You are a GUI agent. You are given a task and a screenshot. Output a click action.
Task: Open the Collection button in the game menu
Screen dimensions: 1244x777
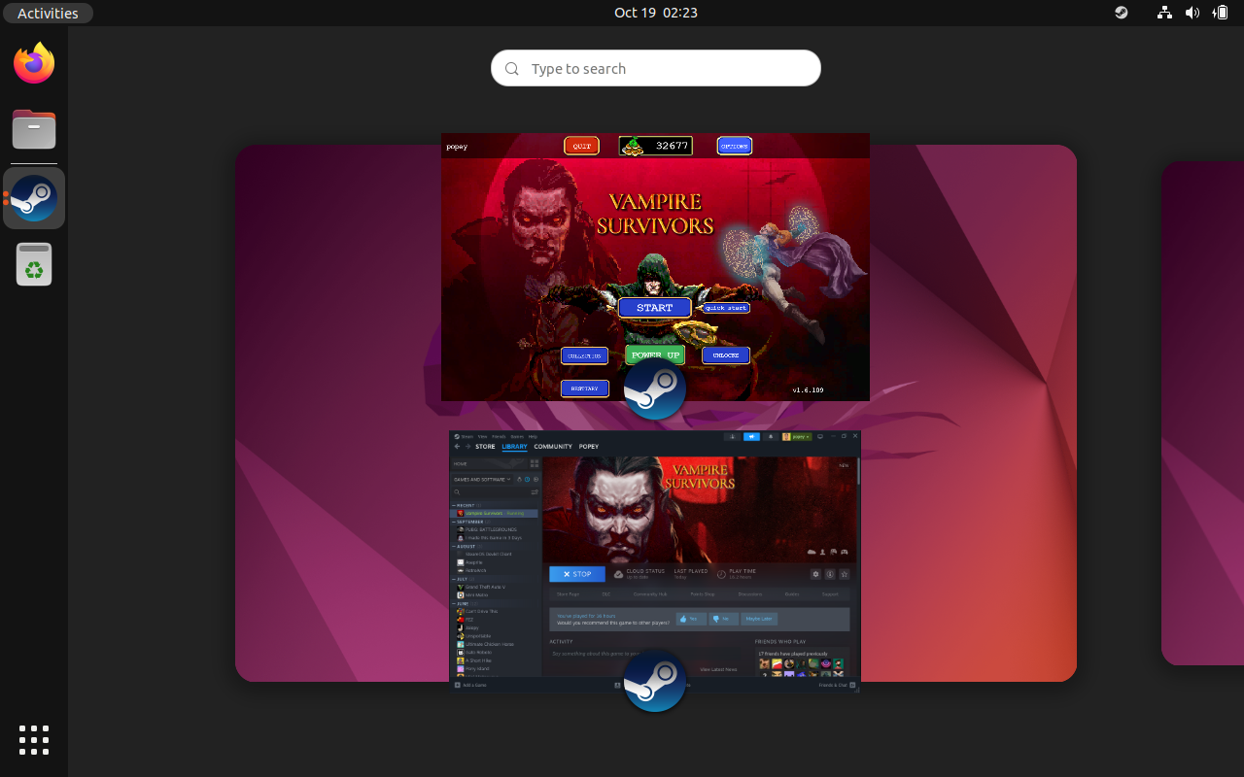tap(584, 355)
